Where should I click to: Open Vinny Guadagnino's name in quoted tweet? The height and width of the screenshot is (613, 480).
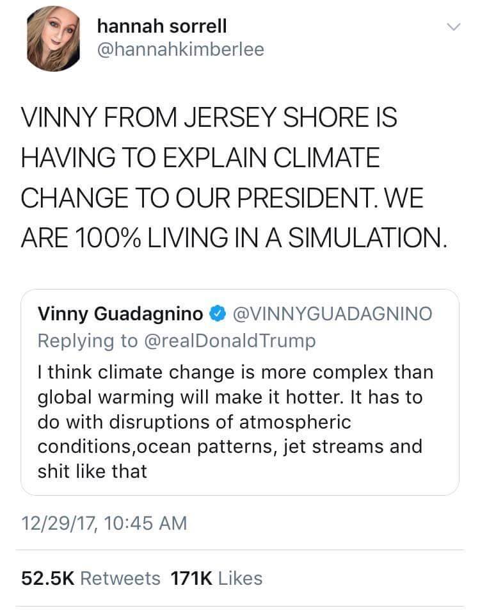[x=121, y=314]
